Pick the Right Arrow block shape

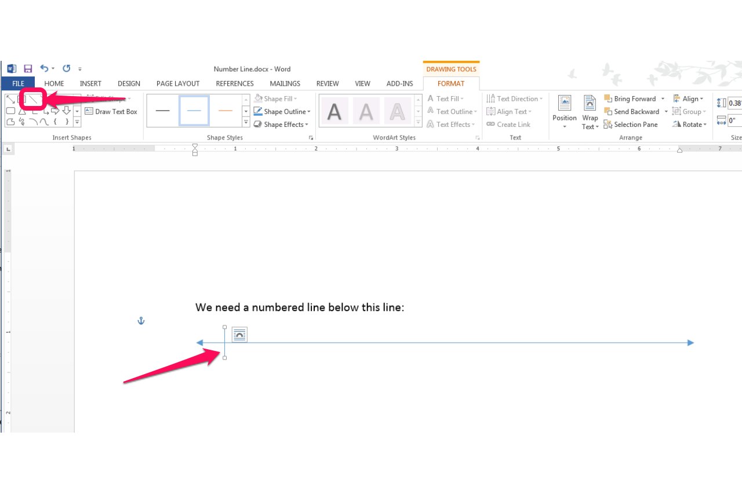pyautogui.click(x=55, y=111)
